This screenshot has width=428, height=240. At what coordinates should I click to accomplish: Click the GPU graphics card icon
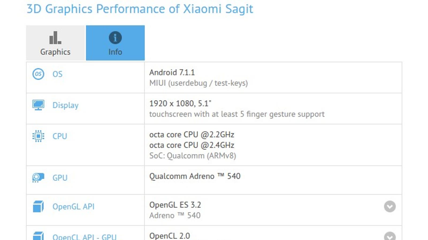pos(38,178)
